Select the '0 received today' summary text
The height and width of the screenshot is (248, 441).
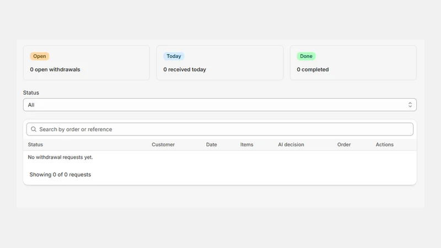tap(185, 69)
